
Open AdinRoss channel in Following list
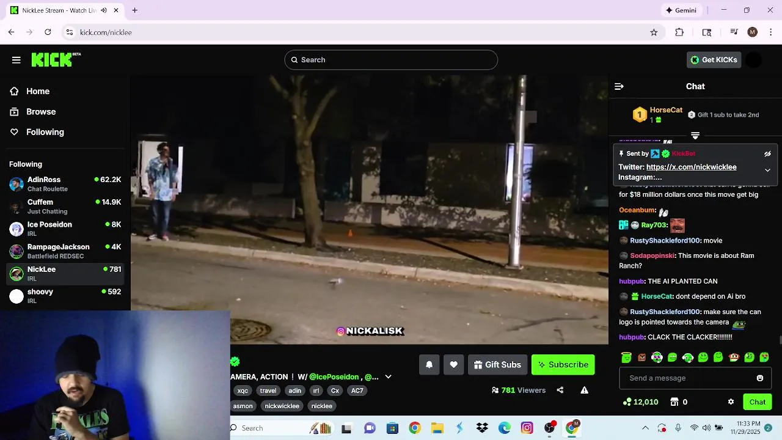[x=65, y=184]
